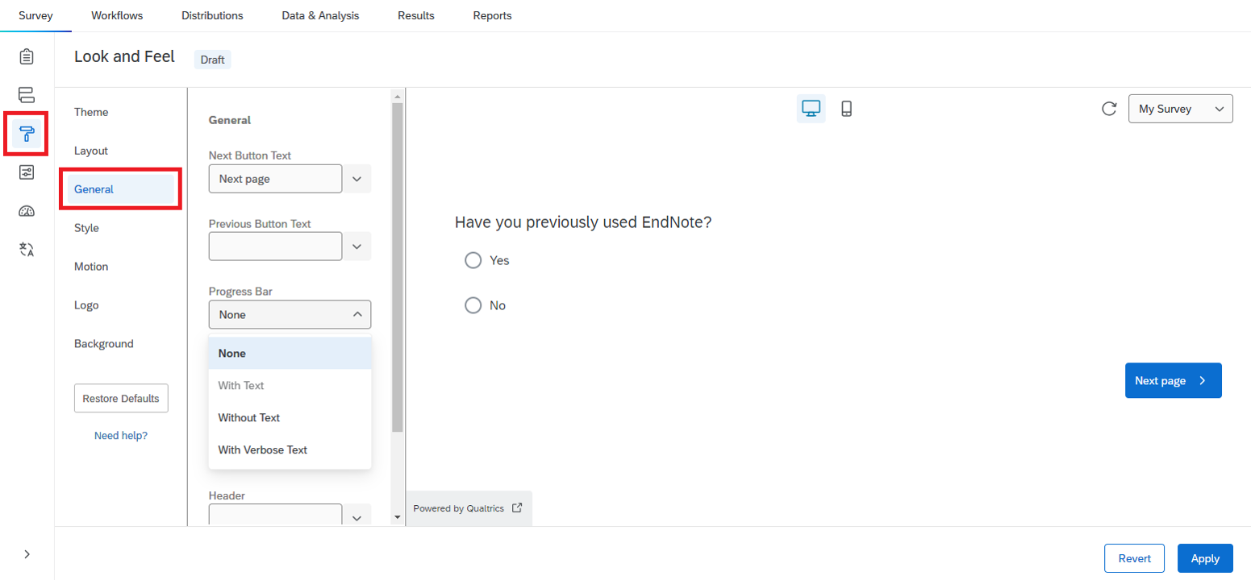Click the Apply button
Image resolution: width=1251 pixels, height=580 pixels.
1205,558
